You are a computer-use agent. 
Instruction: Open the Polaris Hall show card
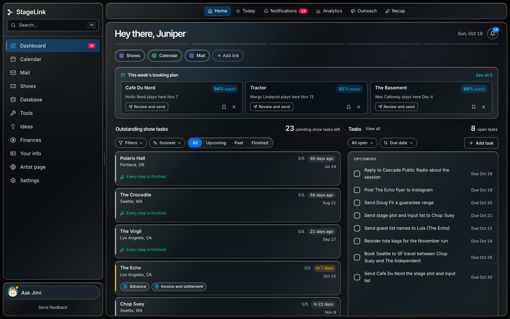tap(228, 169)
